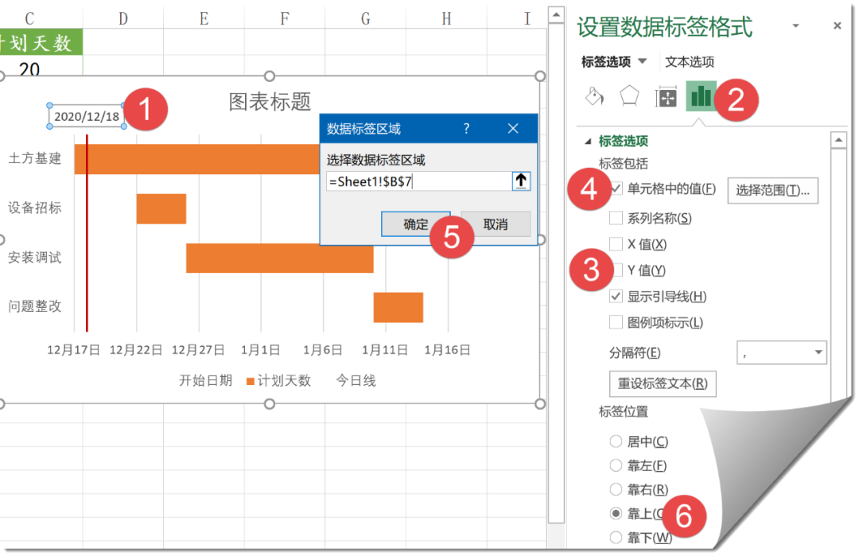Click the collapse-range arrow in 数据标签区域 dialog
Image resolution: width=859 pixels, height=556 pixels.
(x=521, y=181)
